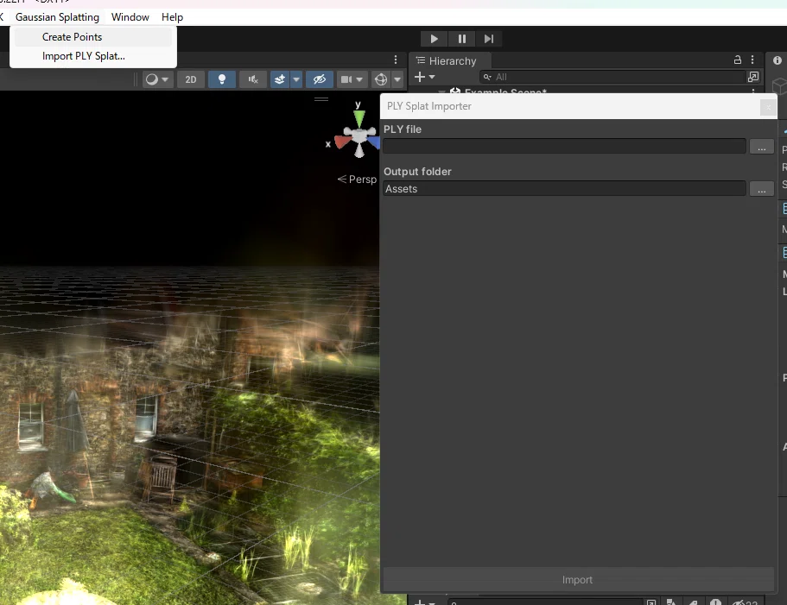Click the red X axis of scene gizmo
The width and height of the screenshot is (787, 605).
tap(342, 142)
